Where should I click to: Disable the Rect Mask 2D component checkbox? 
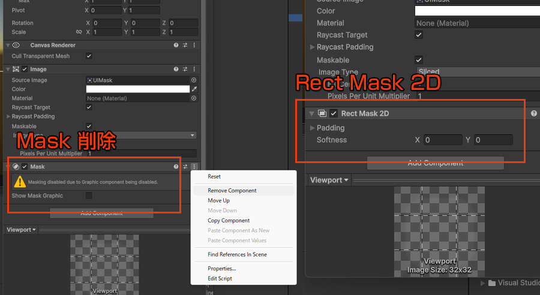pyautogui.click(x=334, y=113)
